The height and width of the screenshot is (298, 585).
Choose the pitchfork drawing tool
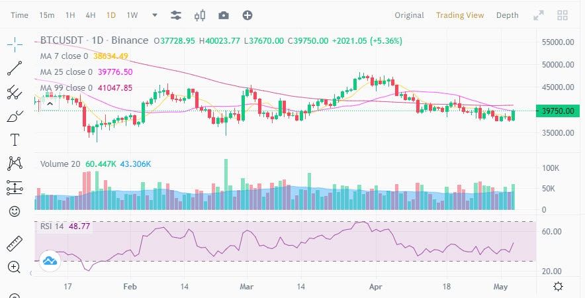click(15, 92)
